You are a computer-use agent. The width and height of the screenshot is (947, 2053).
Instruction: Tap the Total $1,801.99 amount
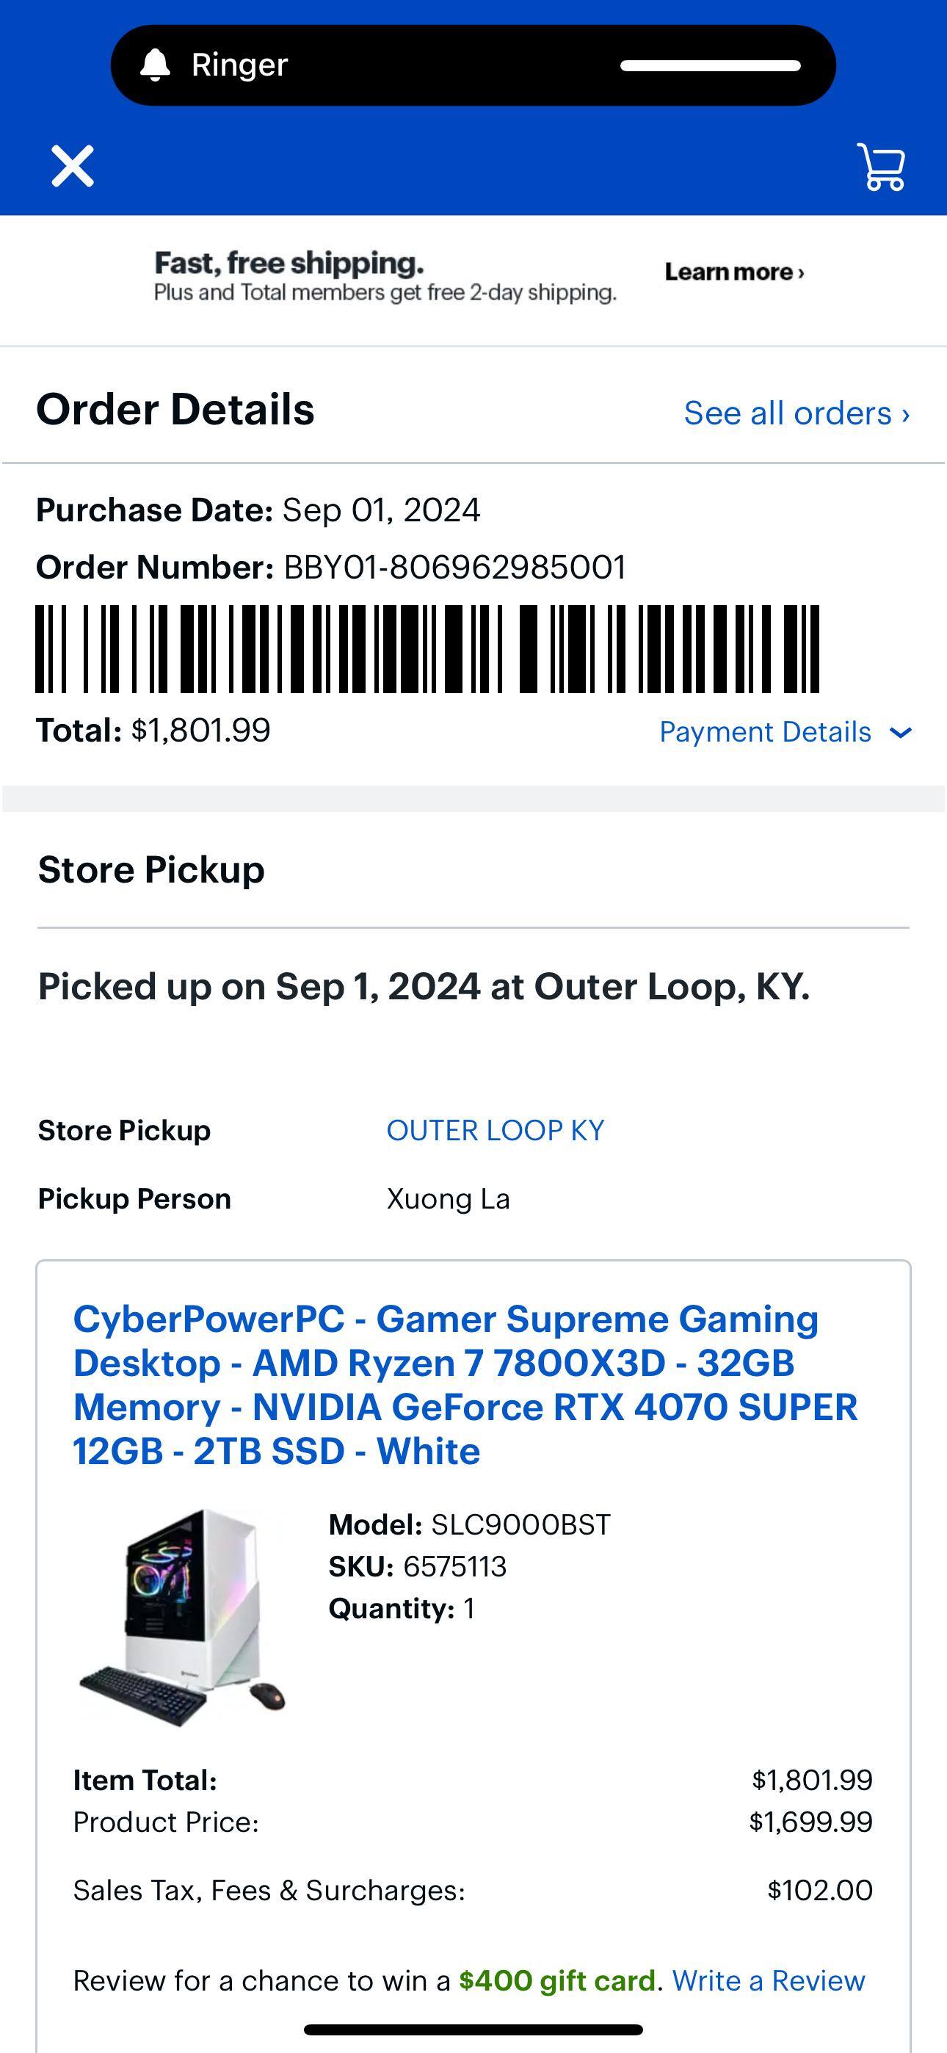pos(153,729)
